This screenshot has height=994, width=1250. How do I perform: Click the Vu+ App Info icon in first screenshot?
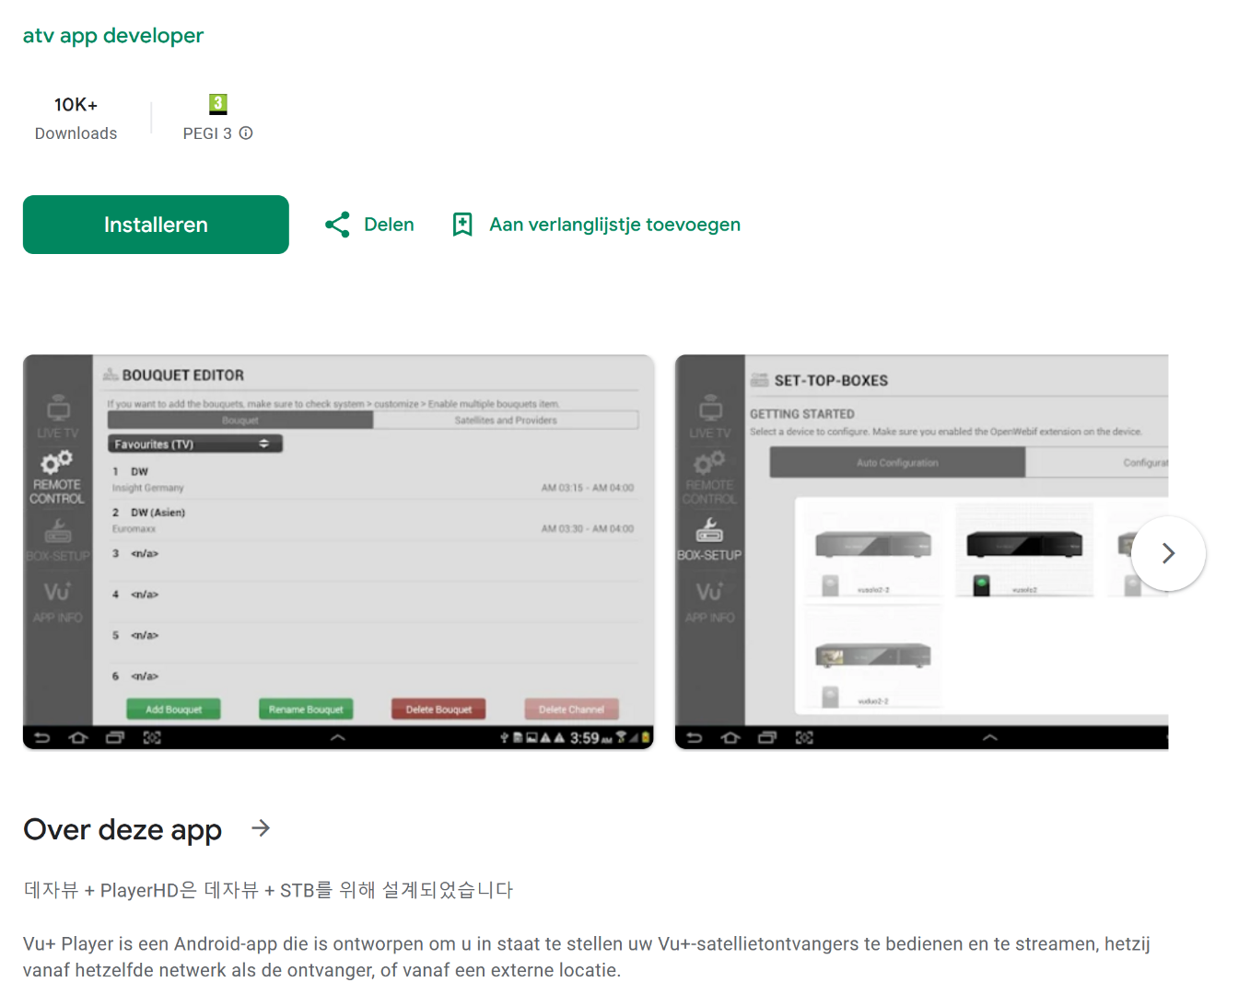[57, 592]
